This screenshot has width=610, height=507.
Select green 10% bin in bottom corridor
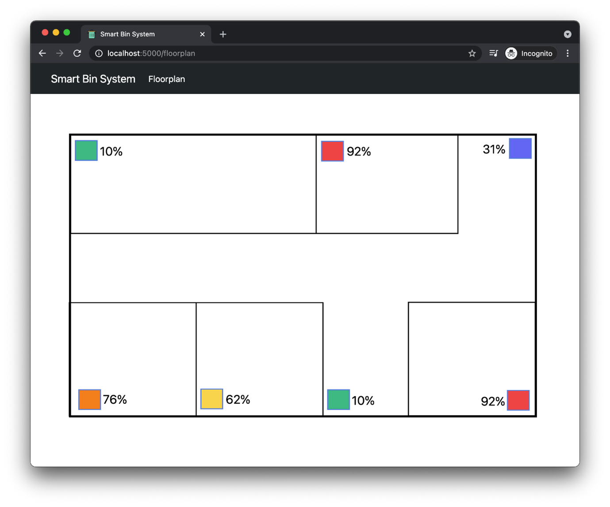point(338,399)
